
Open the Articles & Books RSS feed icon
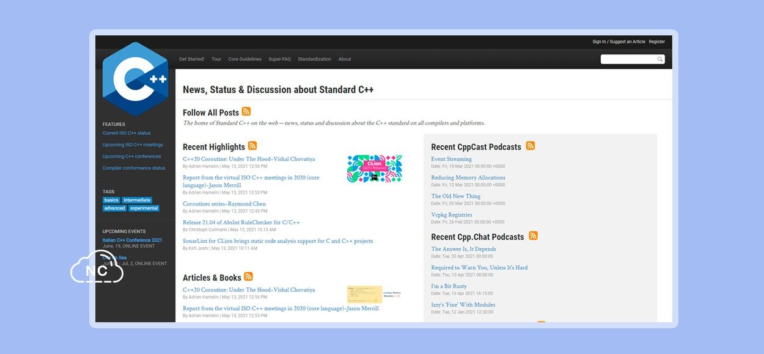tap(248, 276)
